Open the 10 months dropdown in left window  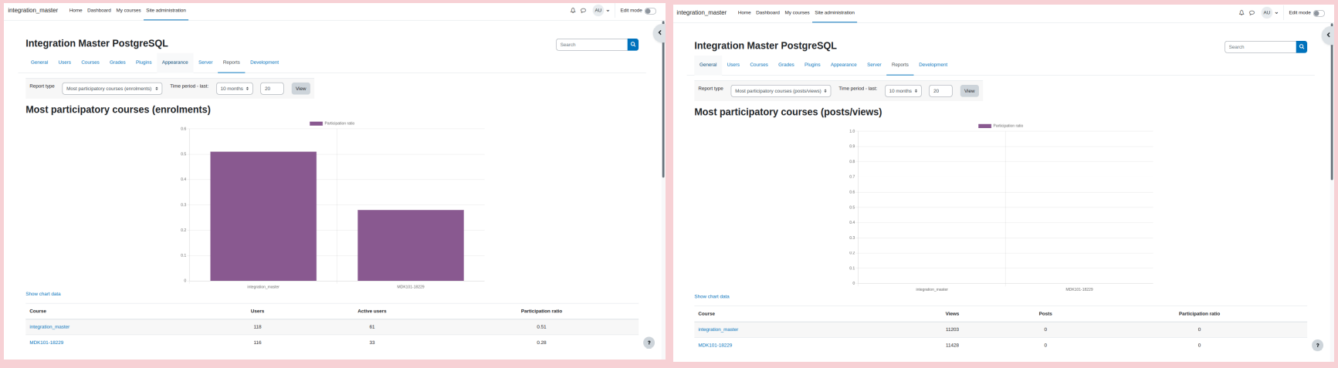coord(235,89)
